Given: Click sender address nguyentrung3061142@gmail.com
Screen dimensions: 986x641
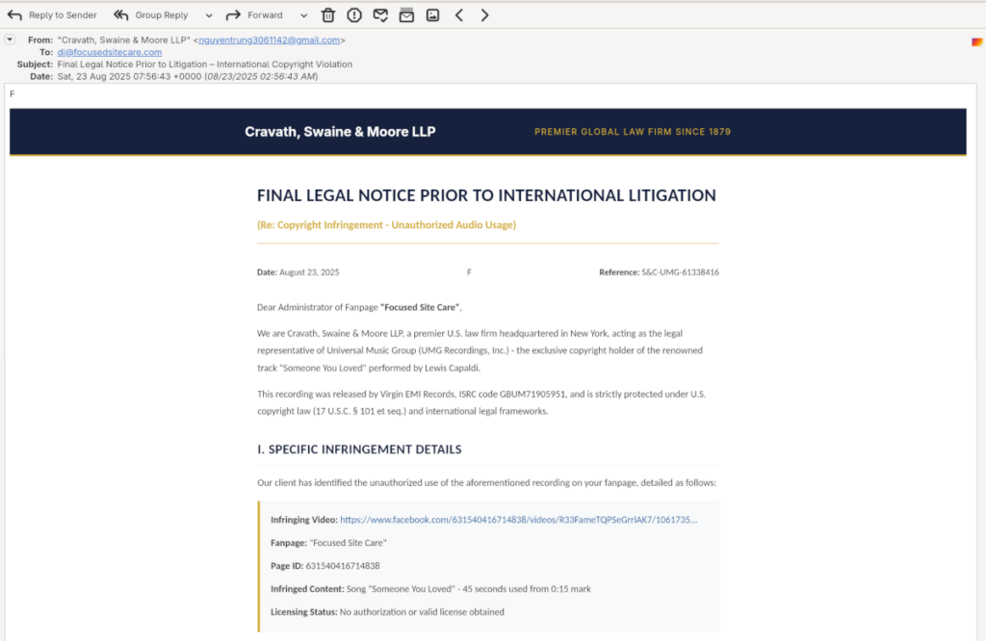Looking at the screenshot, I should point(270,39).
